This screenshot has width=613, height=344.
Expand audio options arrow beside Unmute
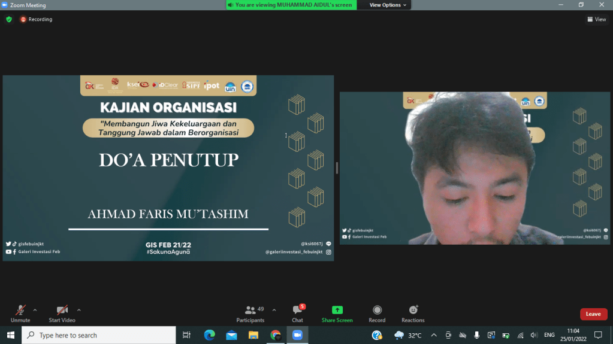click(35, 310)
